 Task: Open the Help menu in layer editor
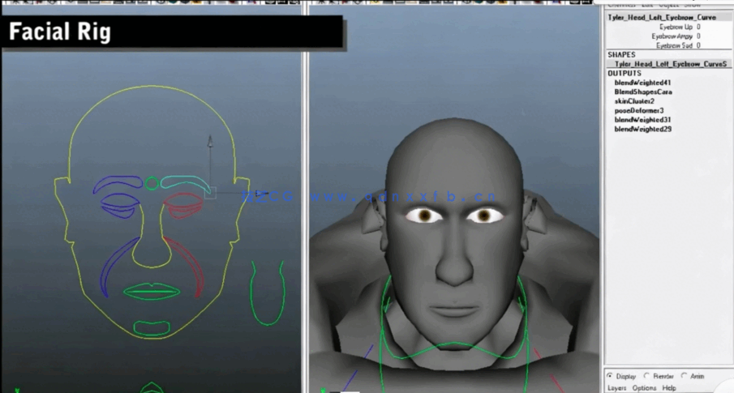tap(669, 388)
